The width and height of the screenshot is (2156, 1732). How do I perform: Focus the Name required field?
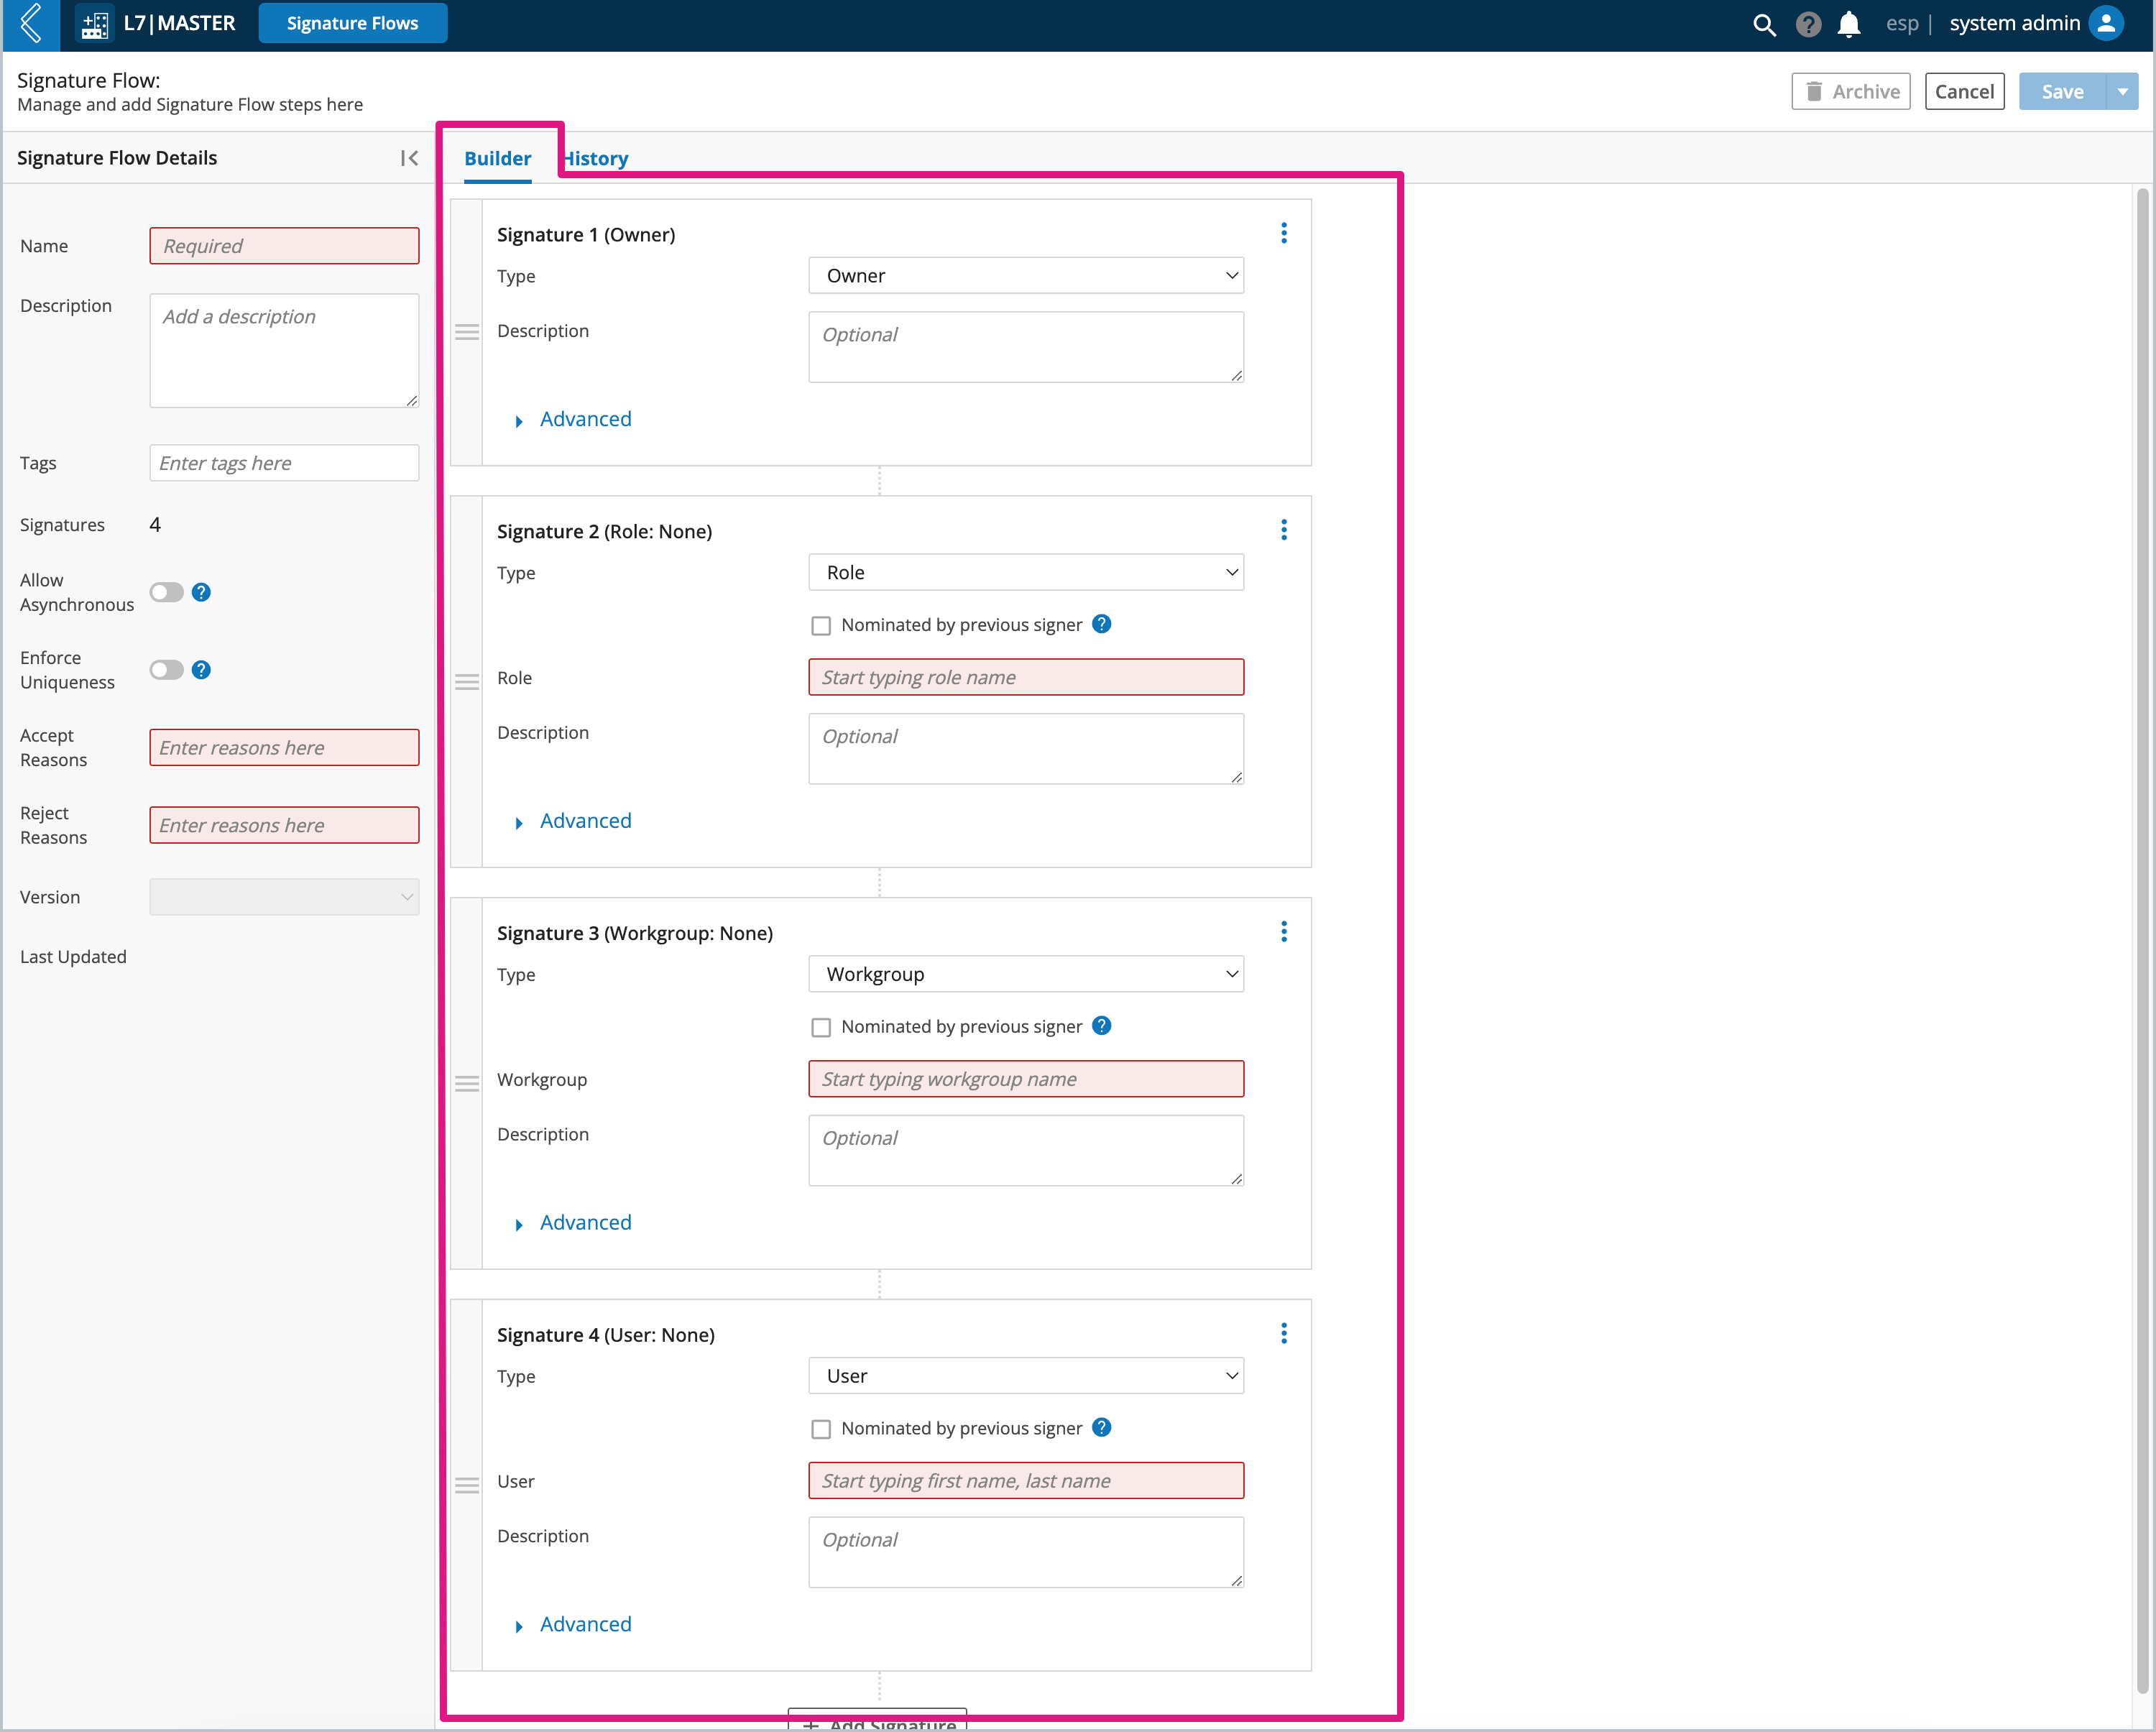(284, 246)
